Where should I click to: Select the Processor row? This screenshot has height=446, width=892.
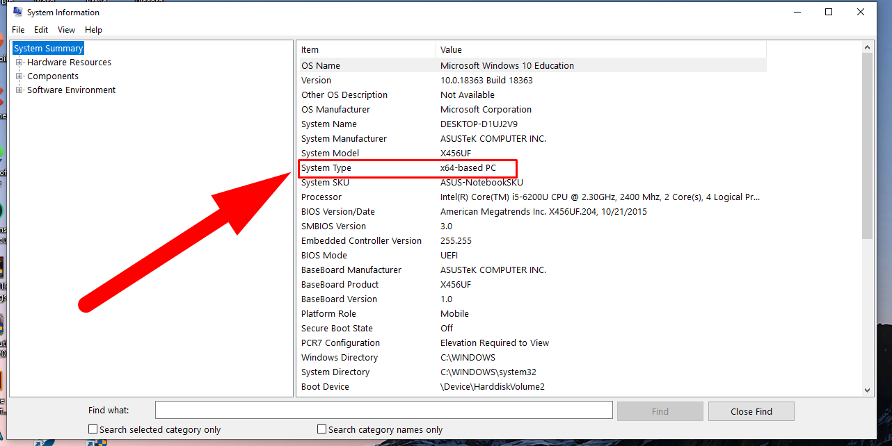(533, 197)
